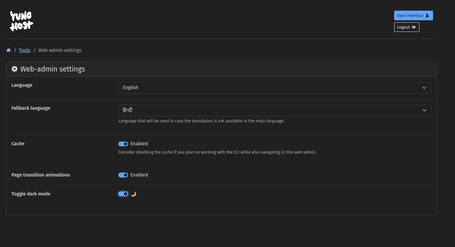The width and height of the screenshot is (455, 247).
Task: Switch off the dark mode toggle
Action: tap(123, 194)
